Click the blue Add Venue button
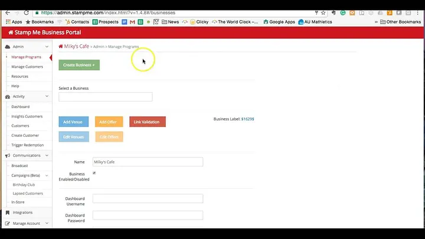 pos(73,122)
